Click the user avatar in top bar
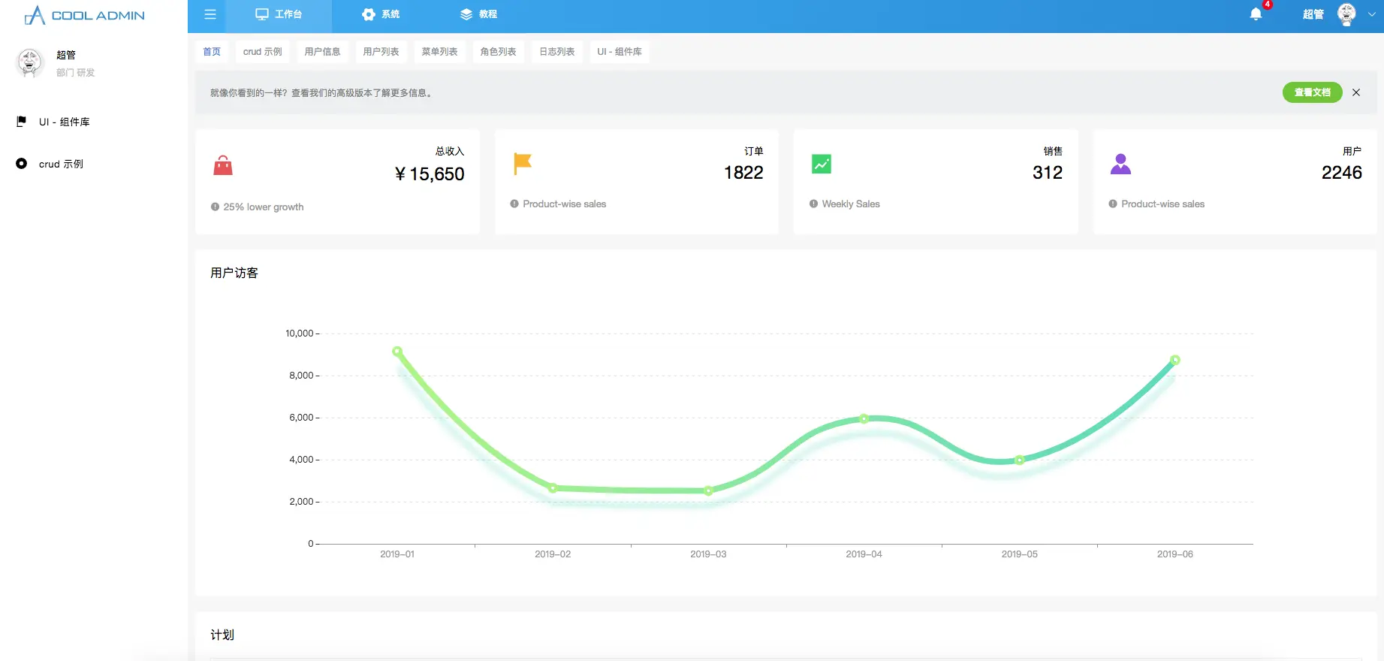The image size is (1384, 661). pyautogui.click(x=1346, y=14)
